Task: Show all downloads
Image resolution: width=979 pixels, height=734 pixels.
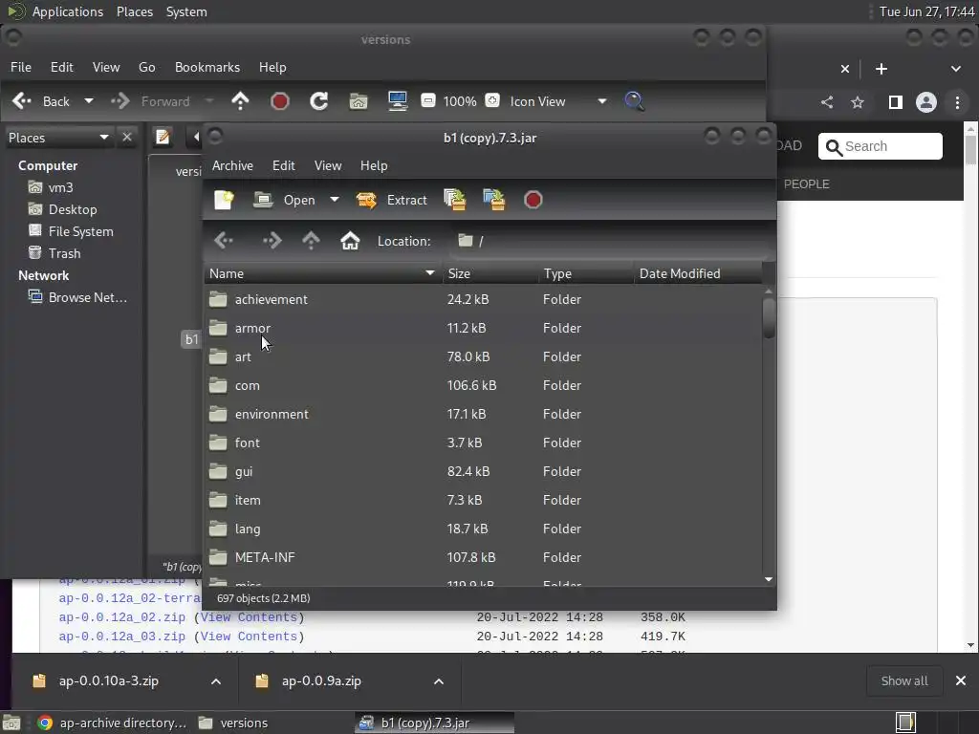Action: click(x=904, y=680)
